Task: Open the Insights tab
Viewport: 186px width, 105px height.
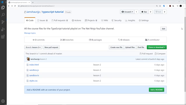Action: pyautogui.click(x=130, y=20)
